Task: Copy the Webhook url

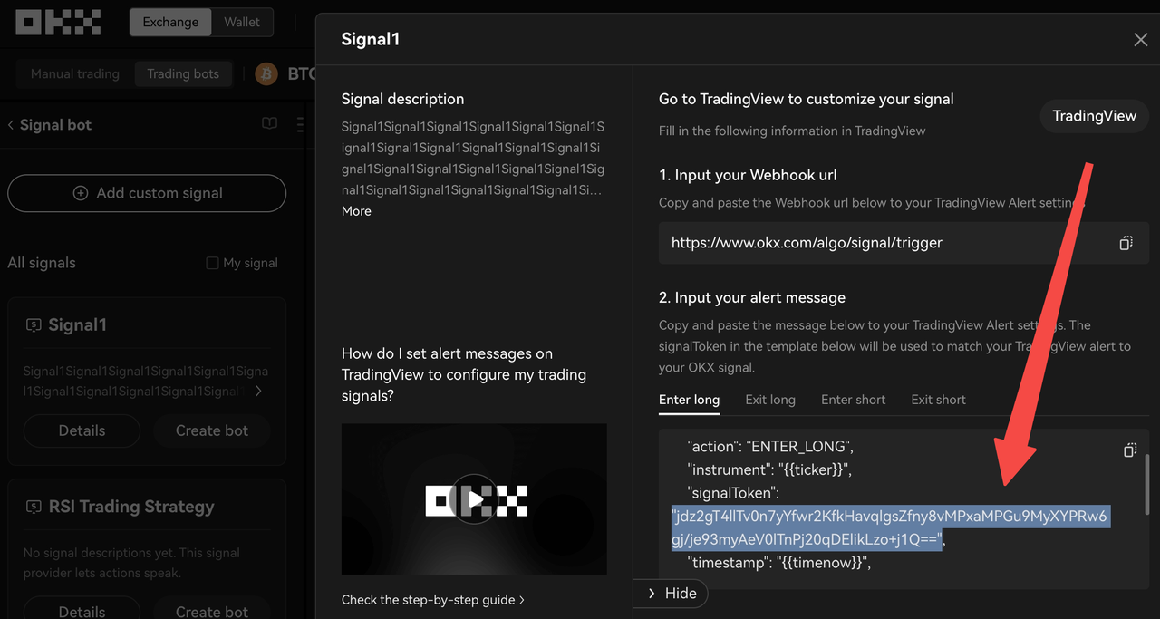Action: point(1126,242)
